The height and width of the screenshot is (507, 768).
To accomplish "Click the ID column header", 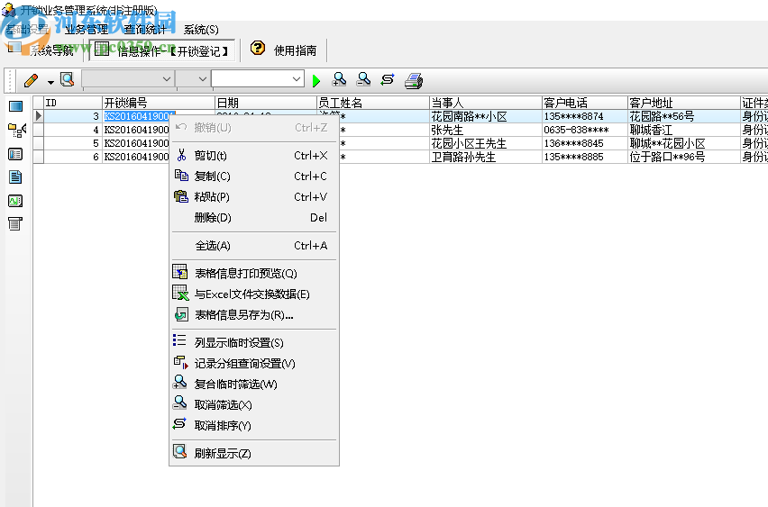I will click(x=73, y=103).
